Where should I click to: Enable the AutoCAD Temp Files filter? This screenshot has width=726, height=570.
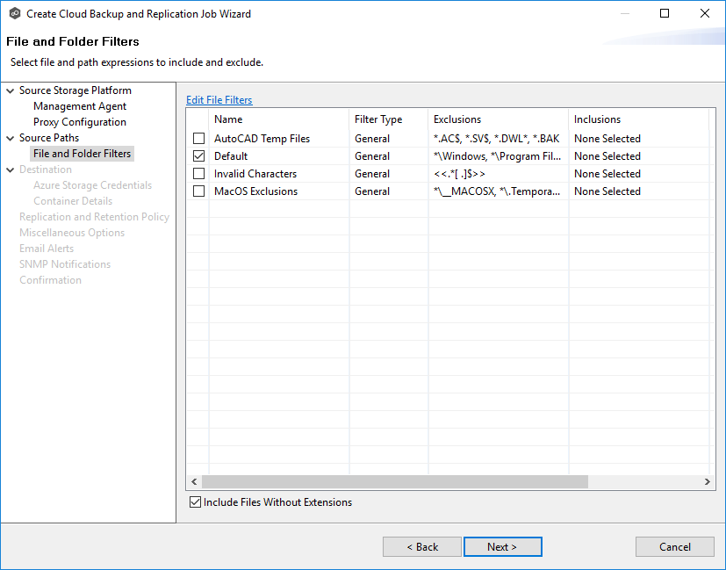point(198,138)
